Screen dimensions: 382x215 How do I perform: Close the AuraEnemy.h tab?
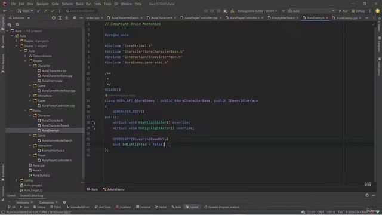pos(327,18)
